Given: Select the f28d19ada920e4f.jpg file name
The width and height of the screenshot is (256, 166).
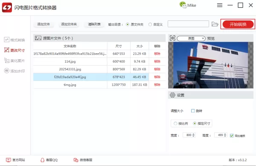Looking at the screenshot, I should [70, 77].
